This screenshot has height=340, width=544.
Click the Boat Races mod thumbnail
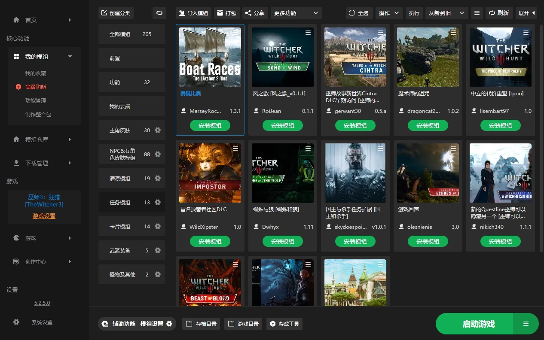click(x=210, y=57)
